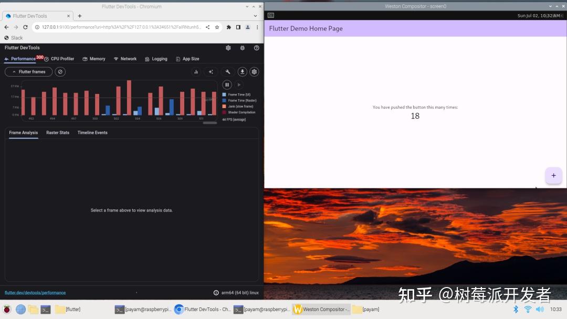Switch to the Raster Stats tab

(x=58, y=133)
